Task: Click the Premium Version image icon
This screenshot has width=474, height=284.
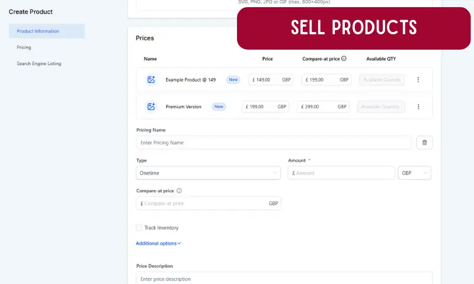Action: pyautogui.click(x=151, y=107)
